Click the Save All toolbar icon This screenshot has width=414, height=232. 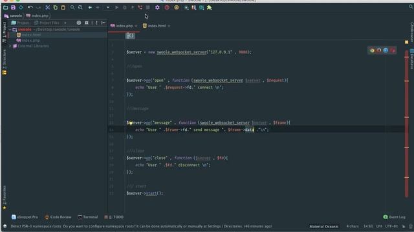point(13,8)
